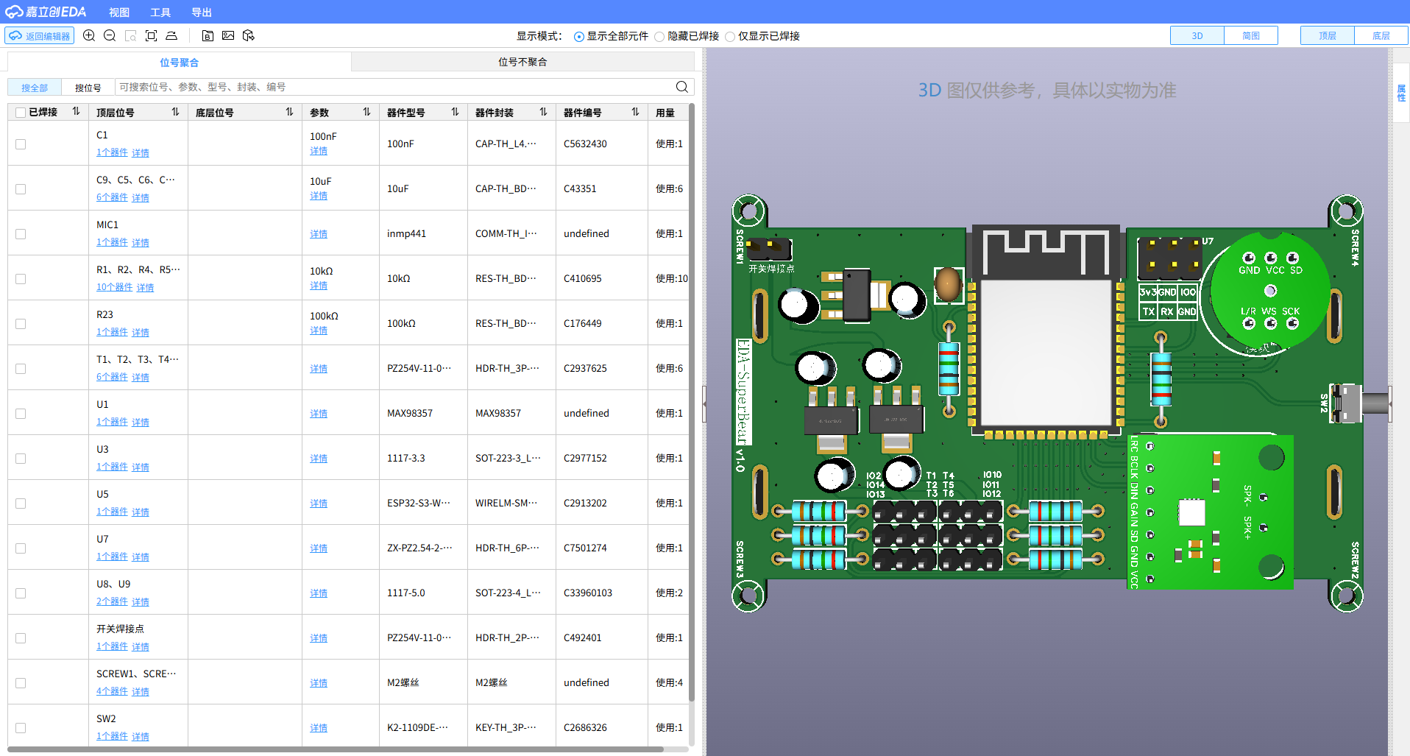Click the fit-to-view frame icon
Viewport: 1410px width, 756px height.
[x=151, y=35]
